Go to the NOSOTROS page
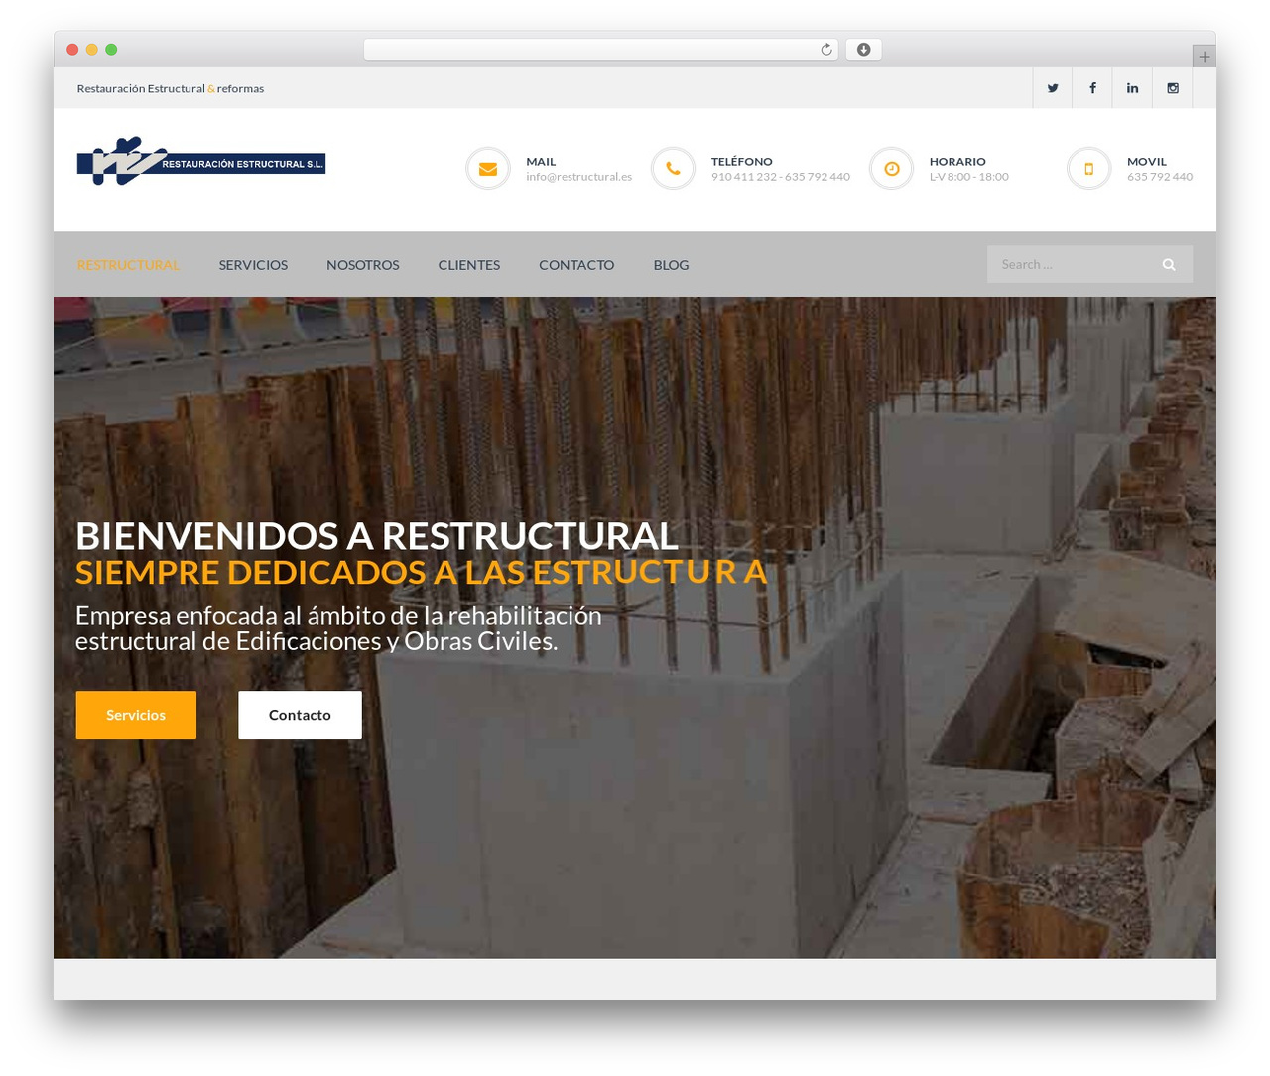Viewport: 1270px width, 1076px height. tap(363, 265)
